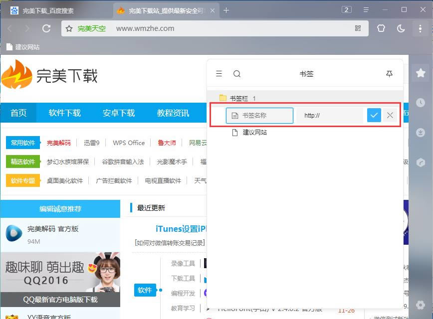Open the three-dot browser menu
433x319 pixels.
click(420, 28)
